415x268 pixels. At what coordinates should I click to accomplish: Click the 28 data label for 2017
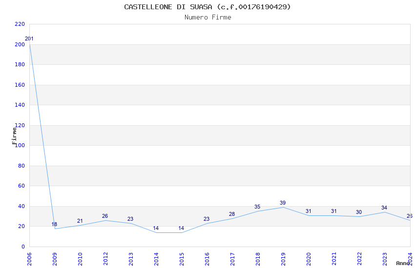[232, 214]
